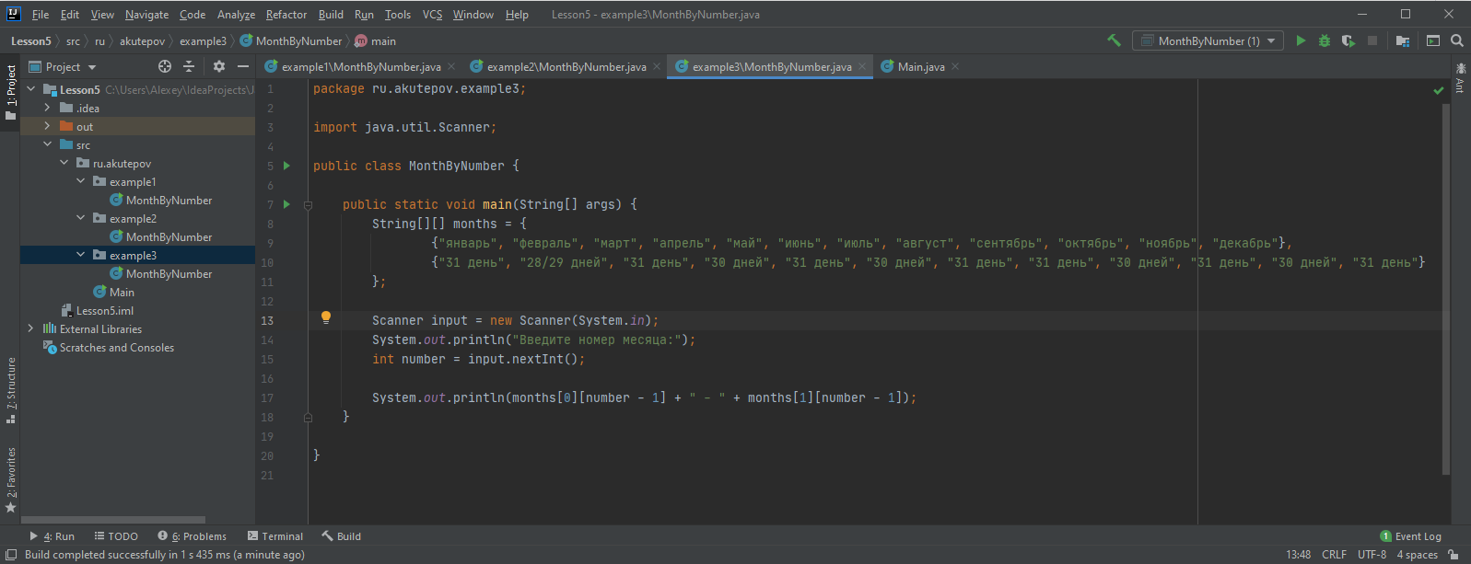Fold the main method using gutter fold icon at line 7
Image resolution: width=1471 pixels, height=564 pixels.
[x=309, y=204]
